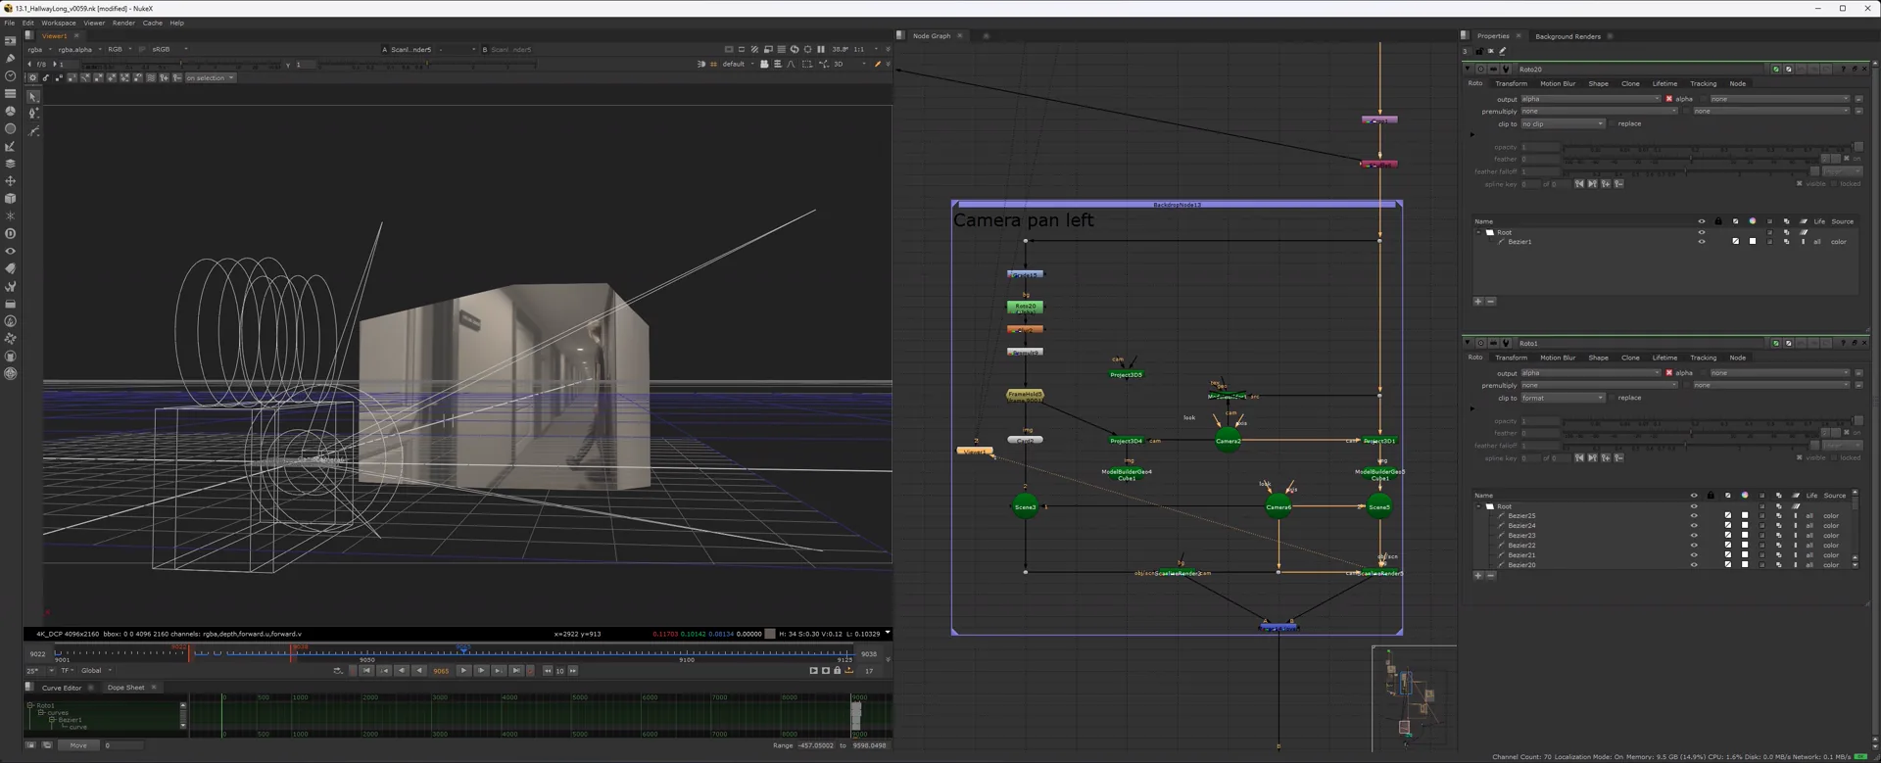Add a layer with Roto20 plus button
1881x763 pixels.
[x=1477, y=302]
